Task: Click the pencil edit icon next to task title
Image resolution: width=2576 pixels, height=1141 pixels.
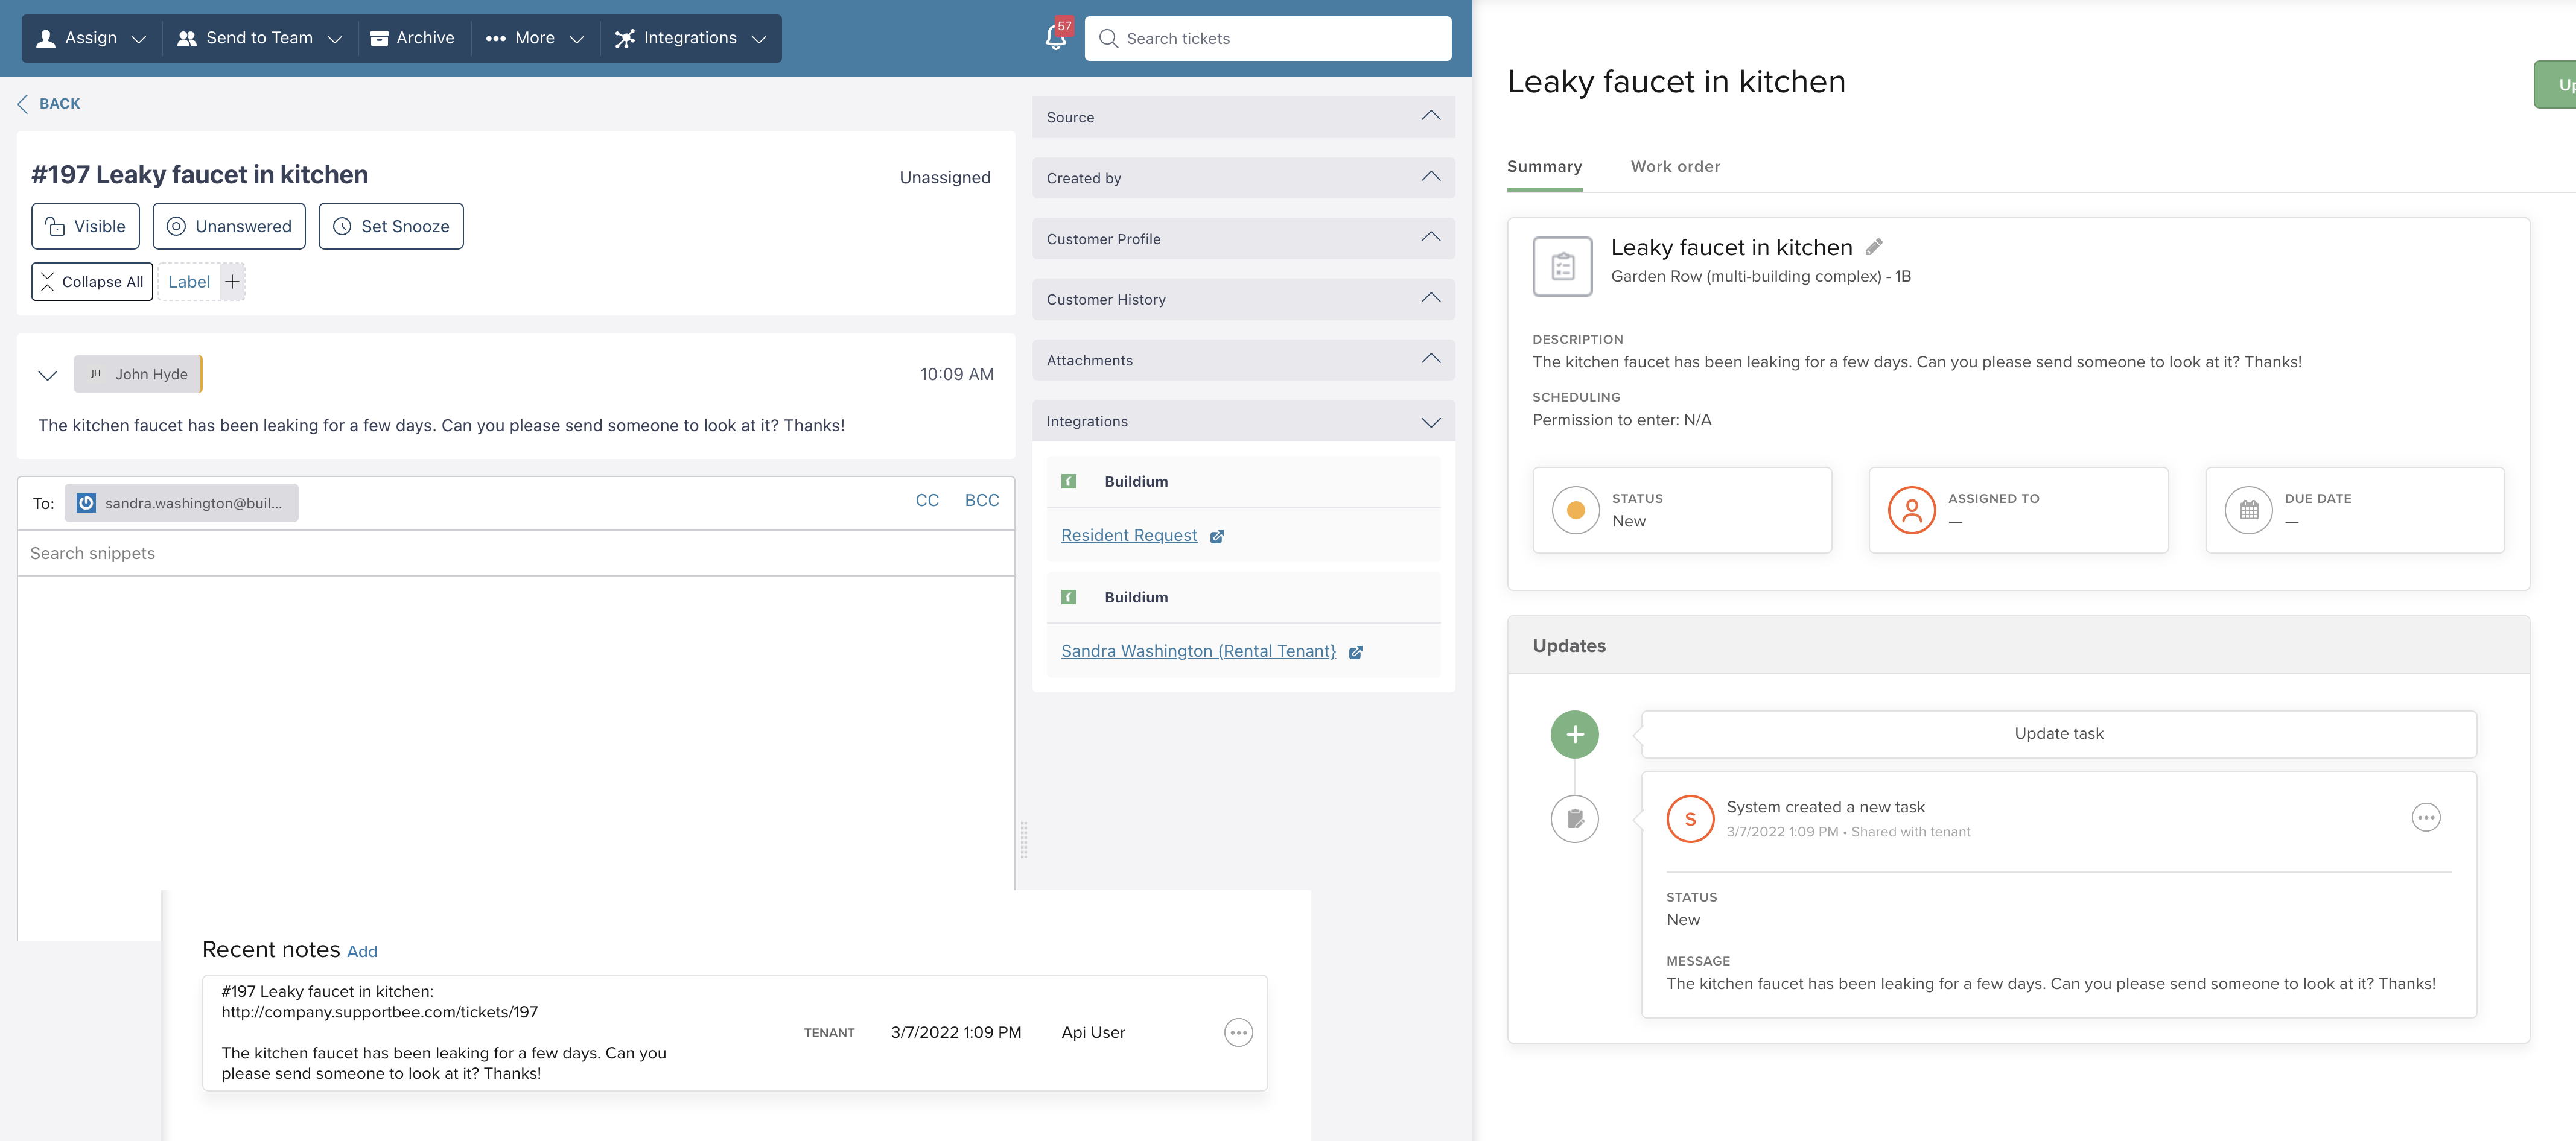Action: click(1875, 246)
